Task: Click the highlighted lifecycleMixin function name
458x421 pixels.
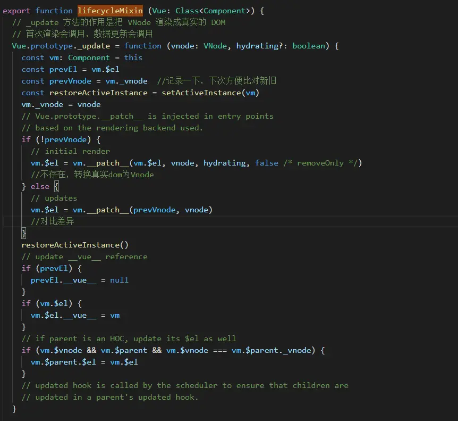Action: click(x=110, y=11)
